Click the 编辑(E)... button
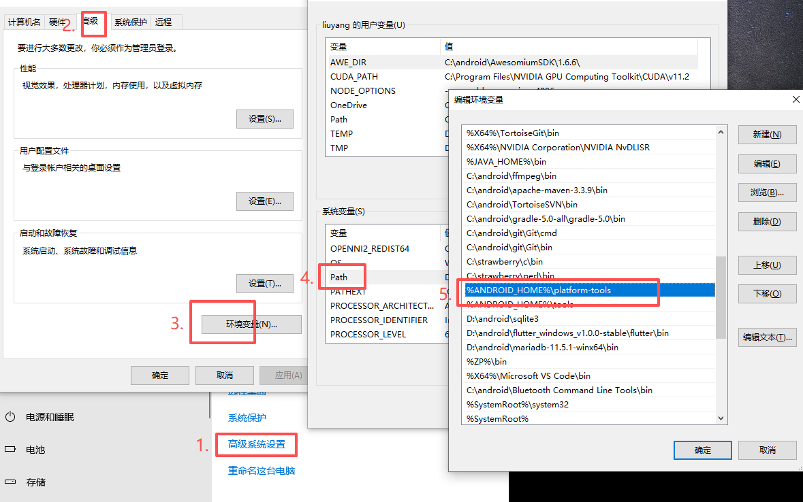 click(767, 163)
